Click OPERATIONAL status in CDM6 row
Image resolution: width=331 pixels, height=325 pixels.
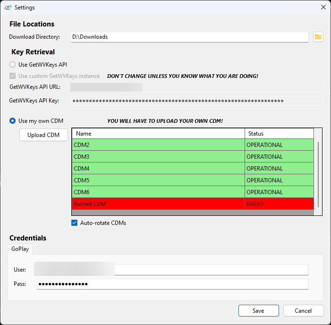coord(279,192)
